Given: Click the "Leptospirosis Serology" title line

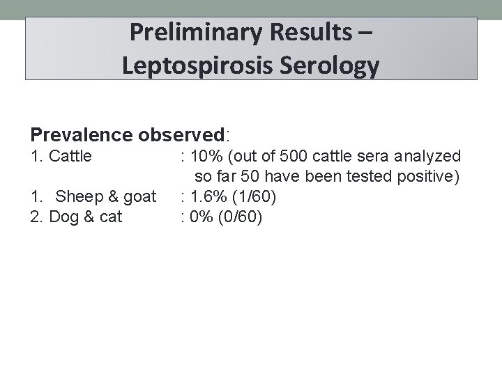Looking at the screenshot, I should [251, 65].
